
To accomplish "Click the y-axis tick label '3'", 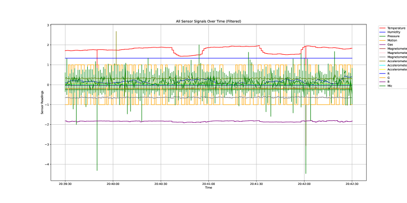I will tap(48, 25).
